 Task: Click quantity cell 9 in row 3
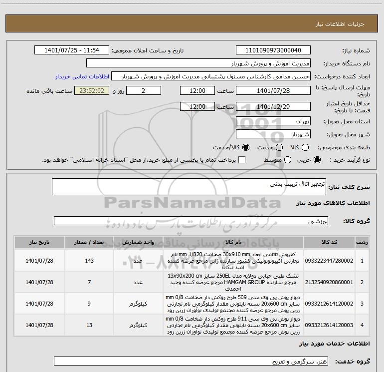89,304
